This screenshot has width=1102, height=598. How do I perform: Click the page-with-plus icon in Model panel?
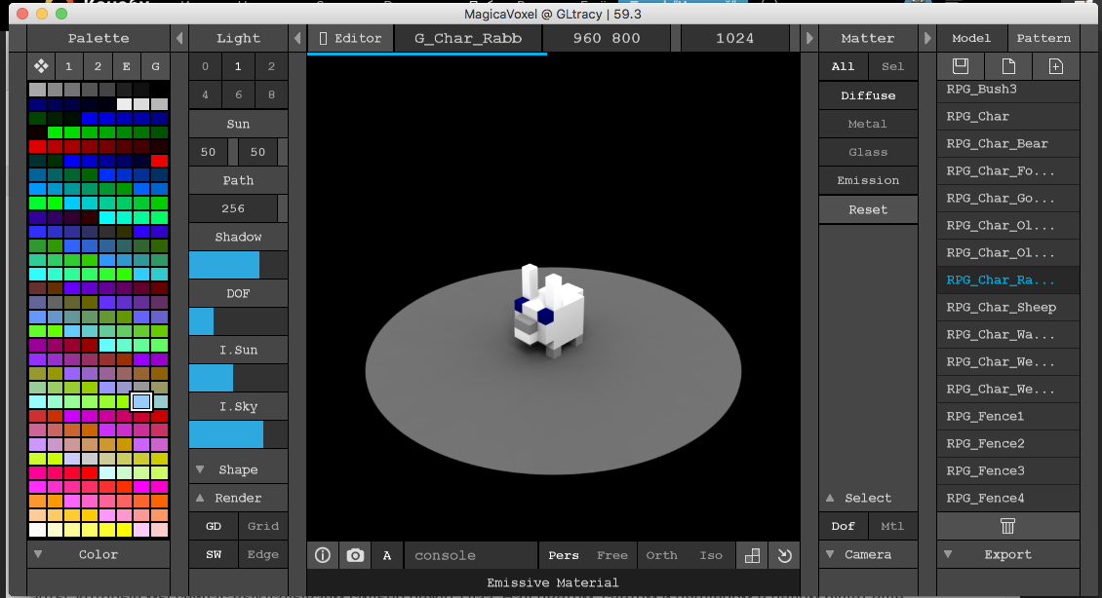(x=1055, y=66)
